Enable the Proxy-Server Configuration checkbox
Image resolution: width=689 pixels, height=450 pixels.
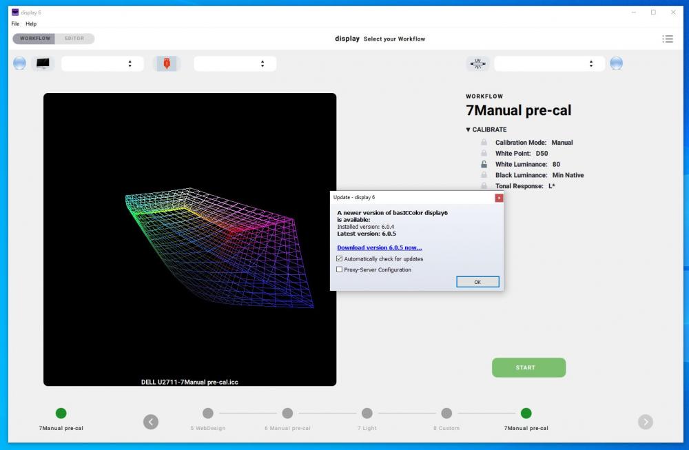point(339,270)
